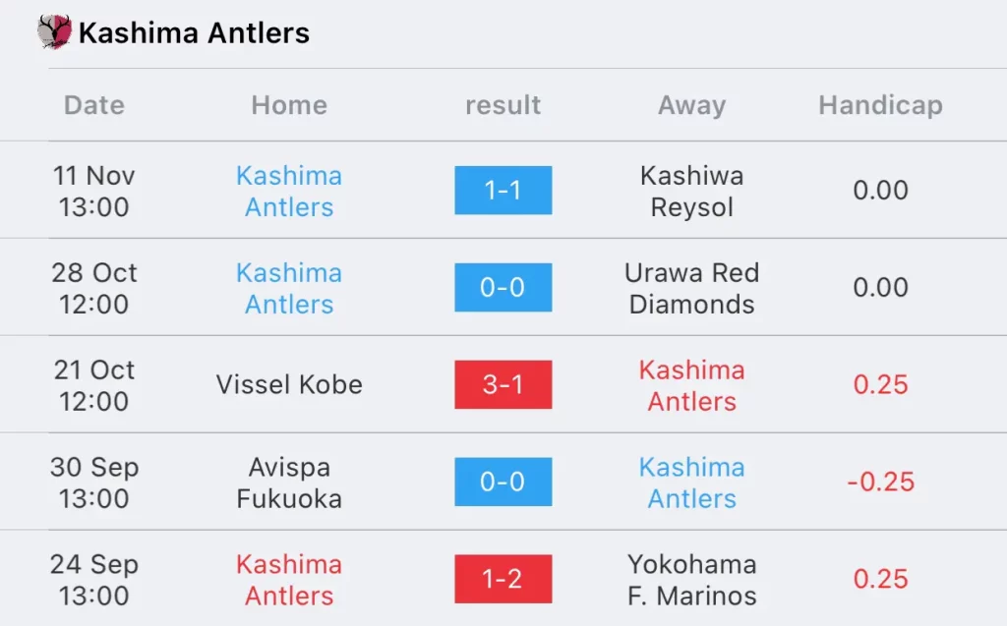1007x626 pixels.
Task: Click the result column header
Action: (503, 104)
